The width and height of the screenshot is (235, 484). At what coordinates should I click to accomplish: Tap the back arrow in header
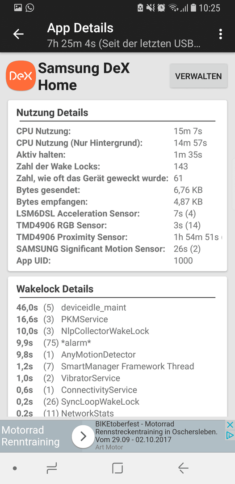[x=18, y=34]
